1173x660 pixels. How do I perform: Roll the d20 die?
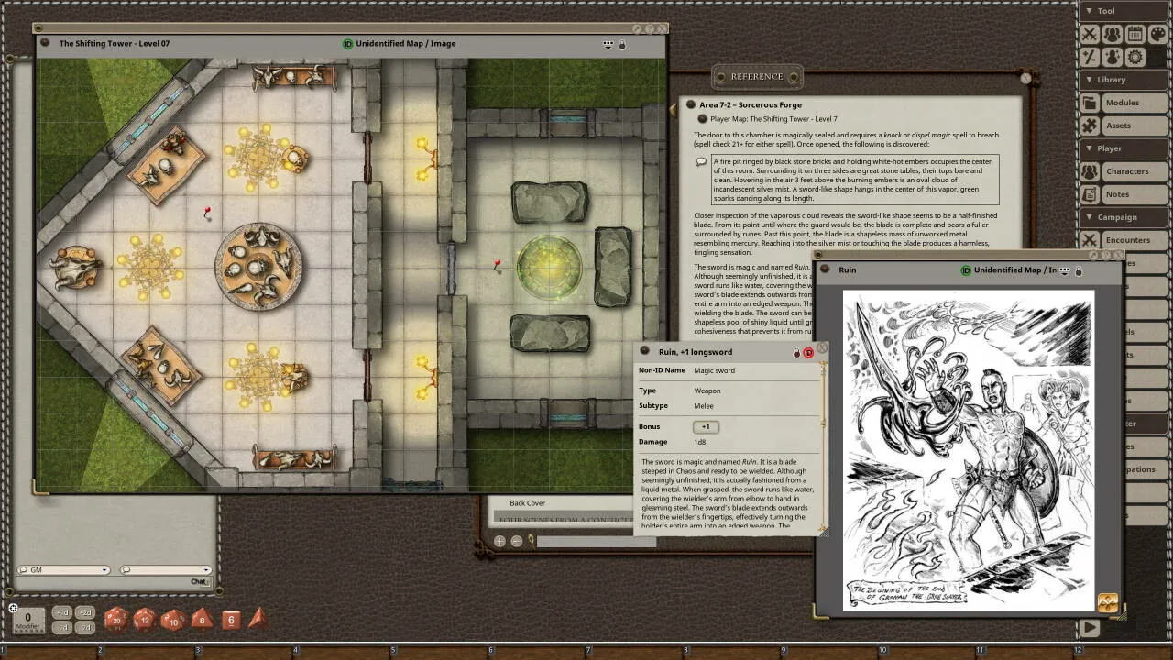(115, 620)
